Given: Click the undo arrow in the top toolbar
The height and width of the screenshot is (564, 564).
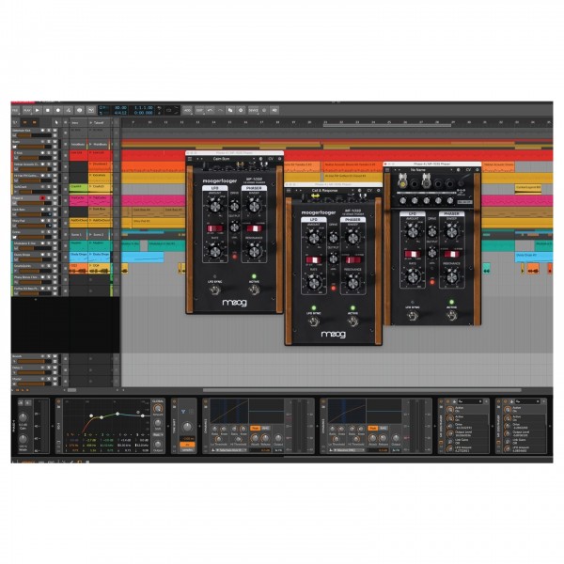Looking at the screenshot, I should (x=210, y=110).
